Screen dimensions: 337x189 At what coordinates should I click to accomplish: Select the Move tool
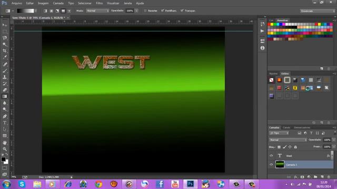click(5, 25)
